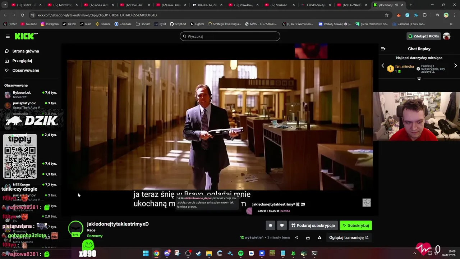Viewport: 460px width, 259px height.
Task: Open the media control icon in Chrome
Action: click(437, 15)
